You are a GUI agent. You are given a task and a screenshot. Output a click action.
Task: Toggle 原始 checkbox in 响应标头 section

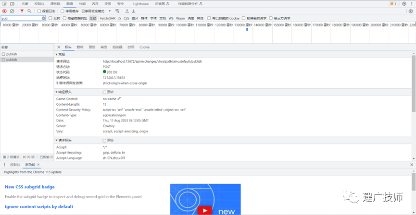coord(104,92)
